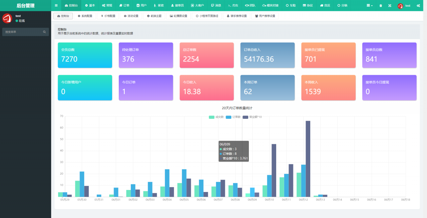Toggle the 订单数 series in the chart legend

[x=233, y=117]
